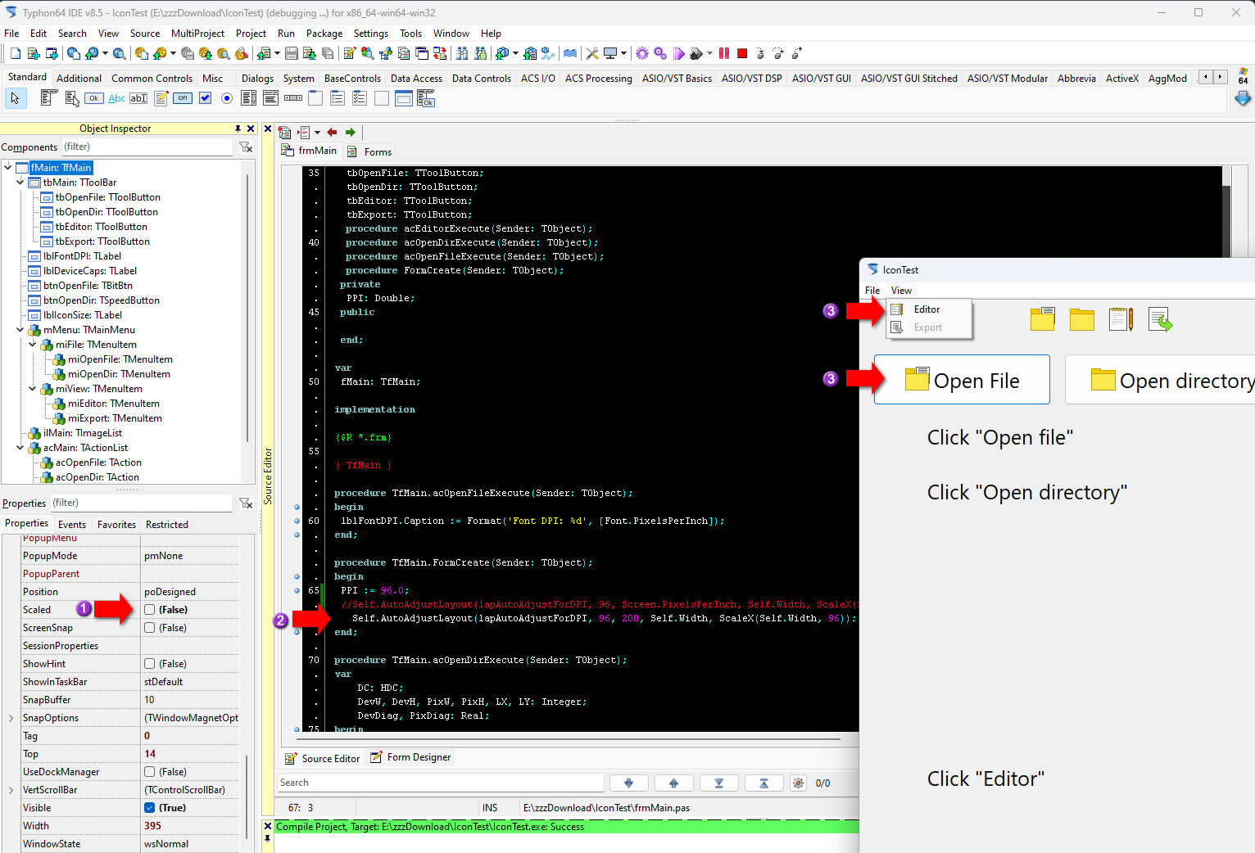This screenshot has height=853, width=1255.
Task: Stop debugging with the red square icon
Action: 742,53
